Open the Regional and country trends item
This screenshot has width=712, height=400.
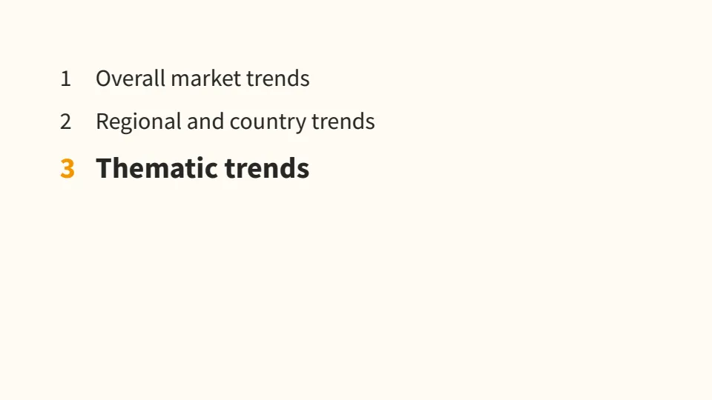click(x=235, y=121)
